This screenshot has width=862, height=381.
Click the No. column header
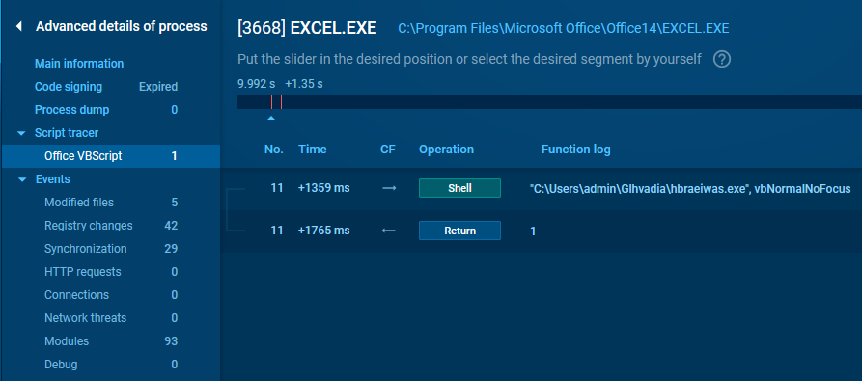coord(274,150)
